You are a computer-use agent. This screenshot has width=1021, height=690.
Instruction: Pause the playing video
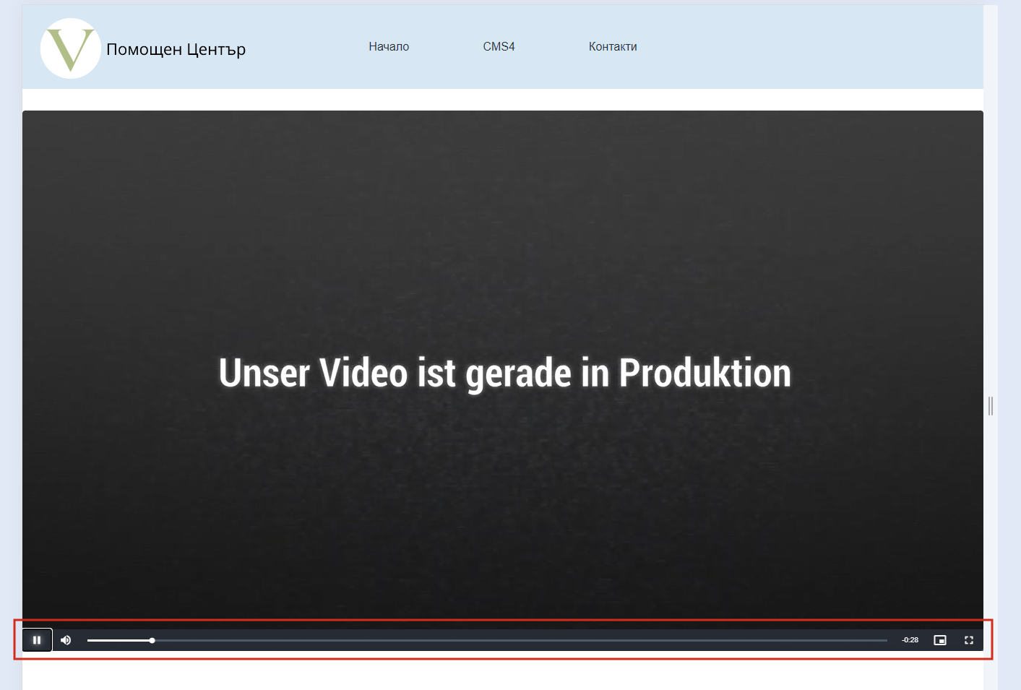(x=37, y=640)
